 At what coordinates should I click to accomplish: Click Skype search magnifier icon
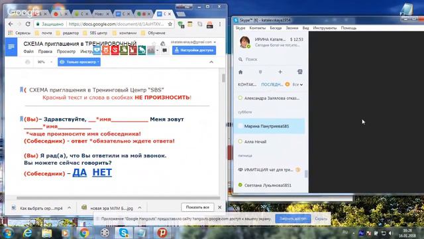pyautogui.click(x=240, y=59)
